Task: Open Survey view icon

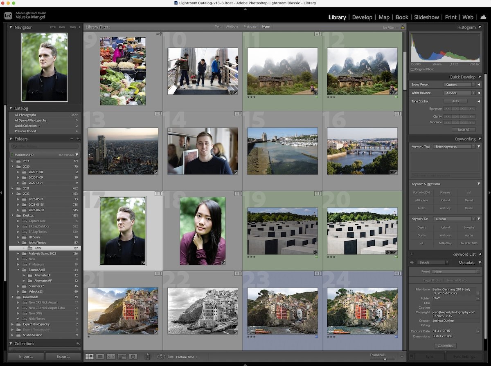Action: [x=122, y=357]
